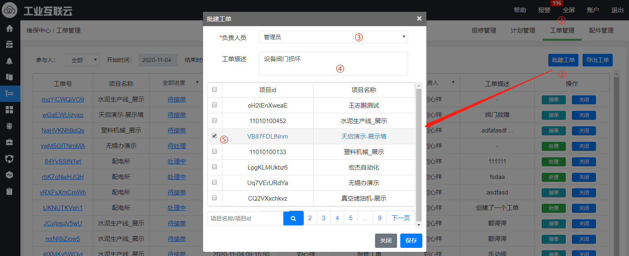
Task: Open the clipboard sidebar icon
Action: (x=9, y=191)
